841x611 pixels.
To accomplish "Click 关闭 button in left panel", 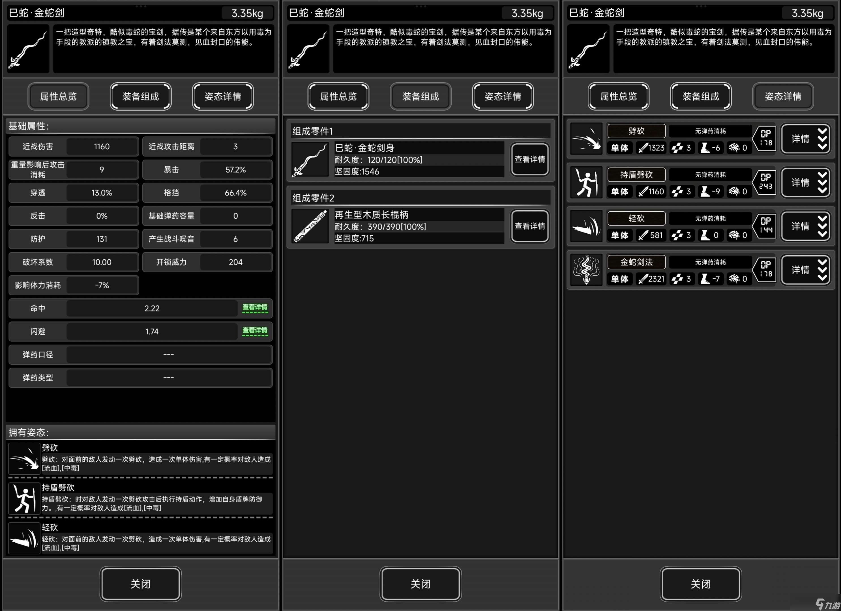I will 141,584.
